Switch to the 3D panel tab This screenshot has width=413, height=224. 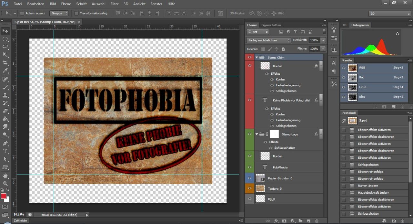coord(344,25)
